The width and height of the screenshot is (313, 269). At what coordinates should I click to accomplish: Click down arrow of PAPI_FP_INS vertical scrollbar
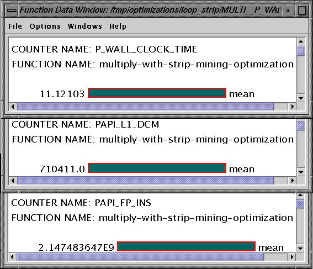pos(300,249)
